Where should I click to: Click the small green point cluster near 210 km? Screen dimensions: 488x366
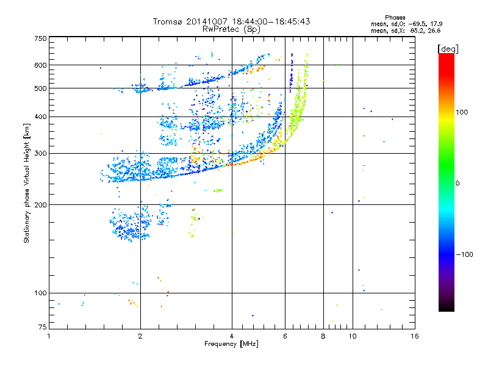click(218, 190)
